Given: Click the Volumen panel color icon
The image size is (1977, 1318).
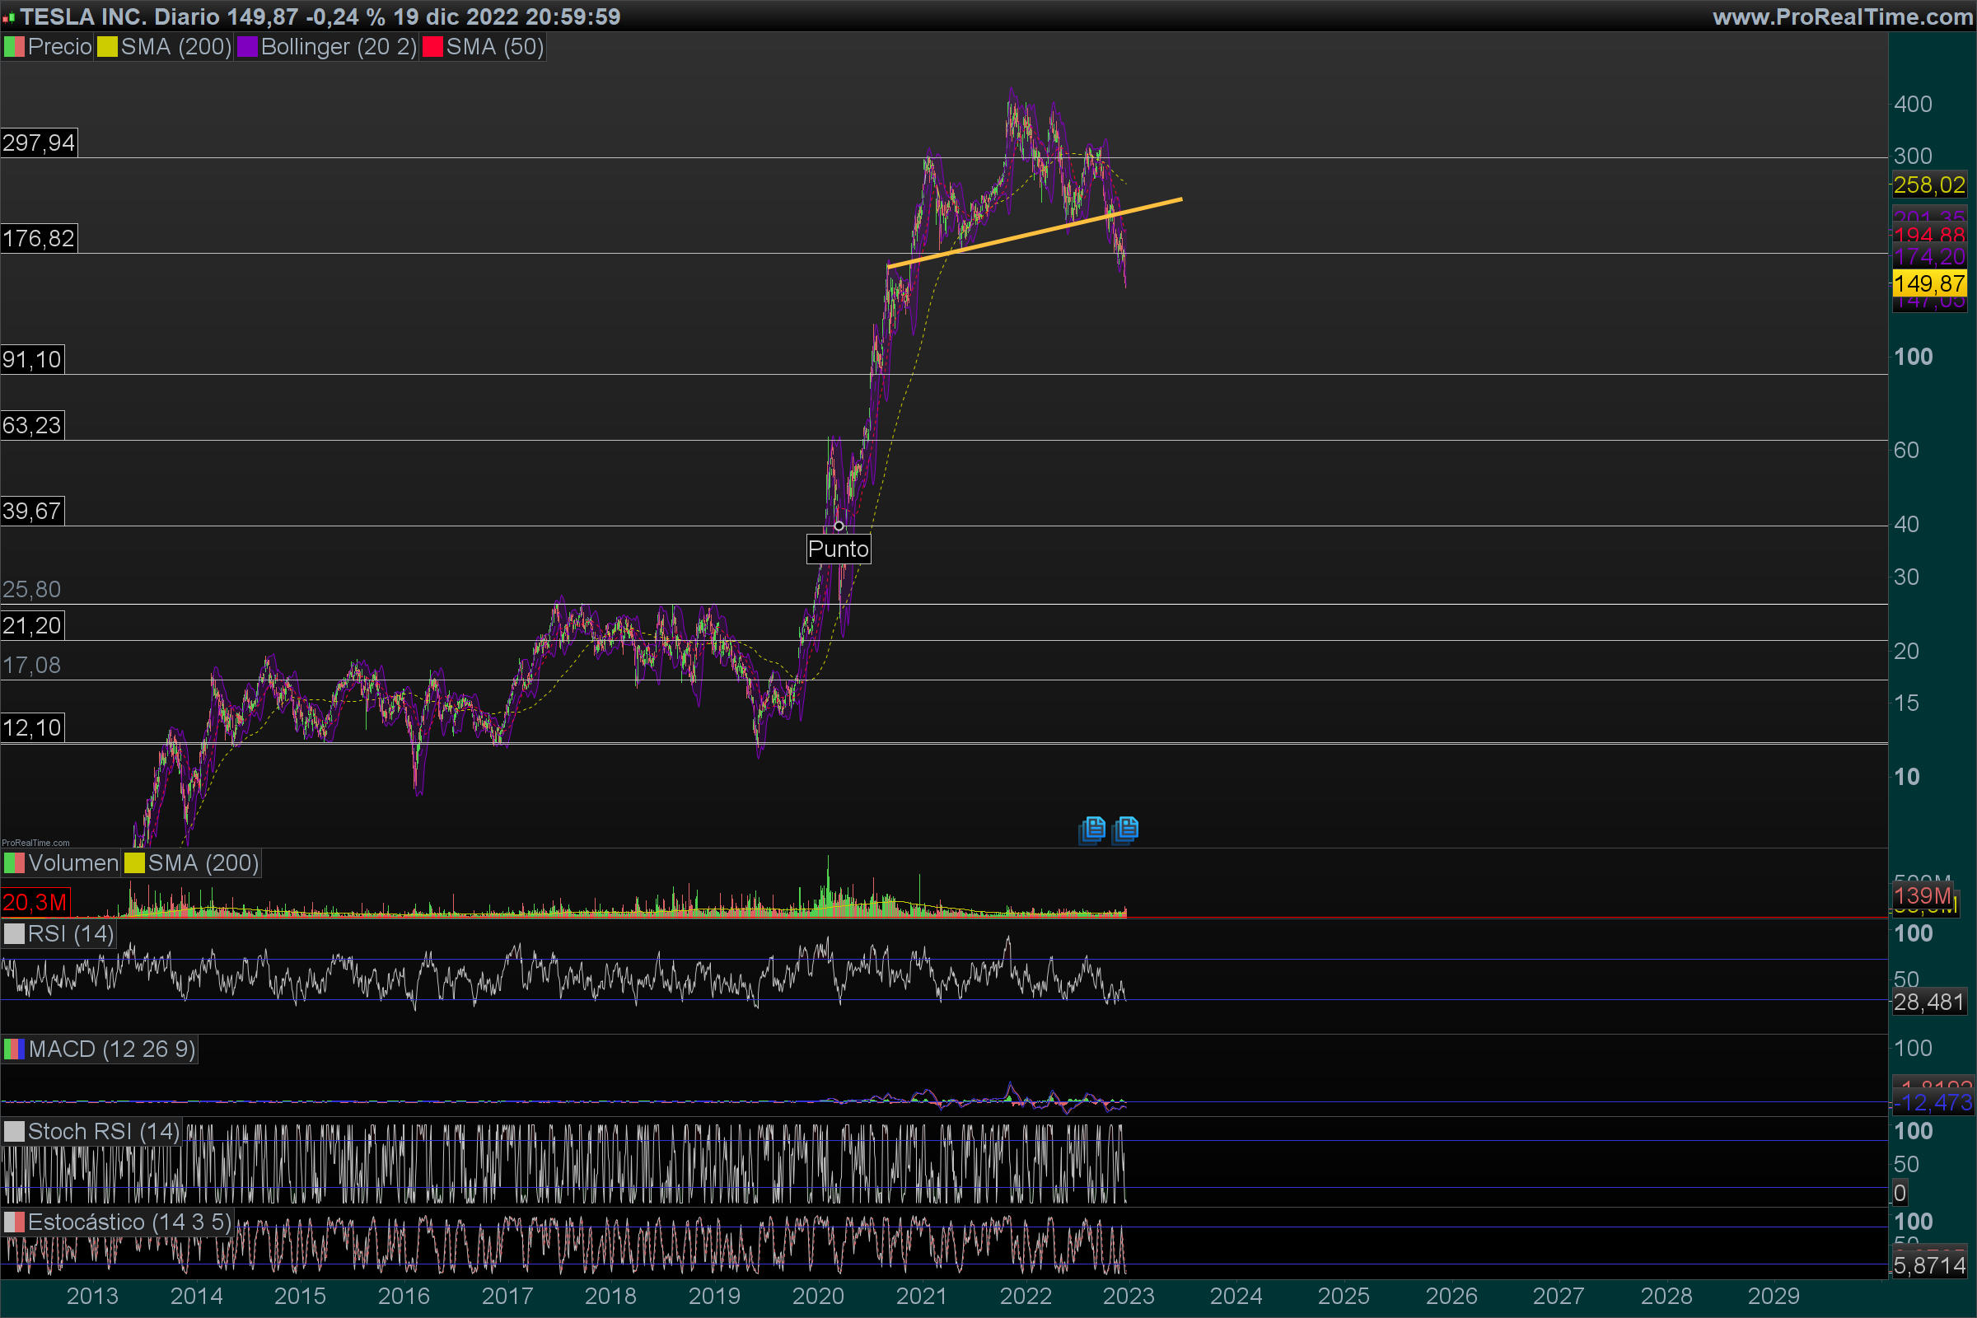Looking at the screenshot, I should pyautogui.click(x=13, y=863).
